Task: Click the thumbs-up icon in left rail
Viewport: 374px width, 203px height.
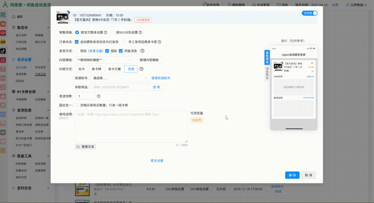Action: coord(3,96)
